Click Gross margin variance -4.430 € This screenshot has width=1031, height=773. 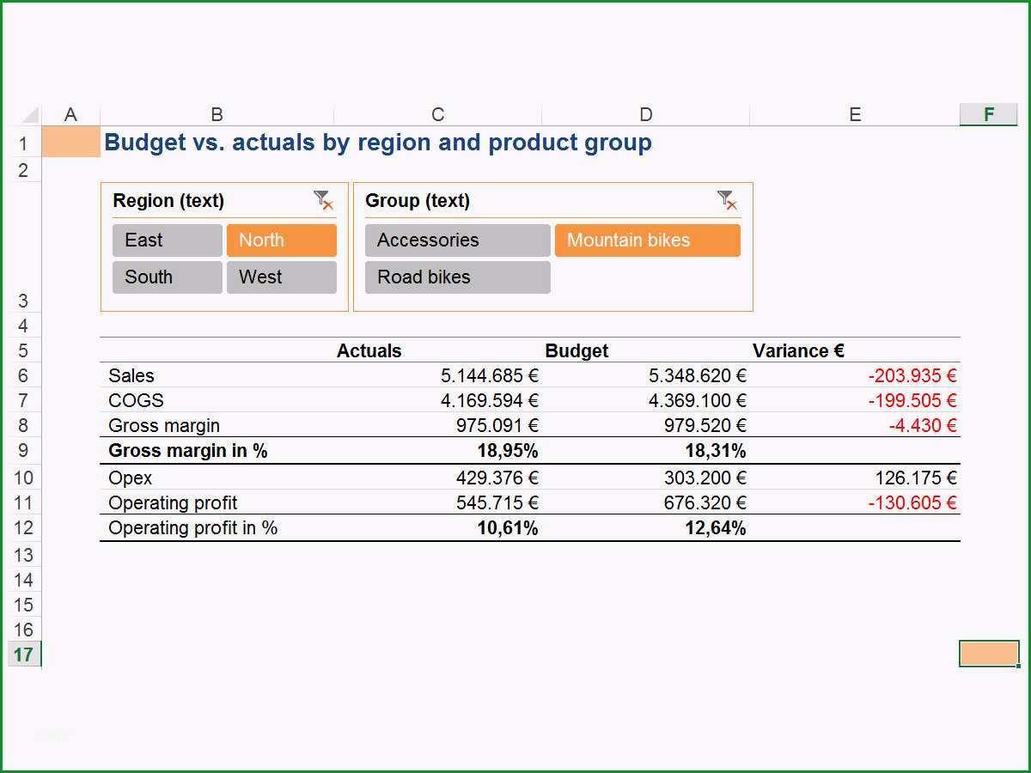(923, 425)
